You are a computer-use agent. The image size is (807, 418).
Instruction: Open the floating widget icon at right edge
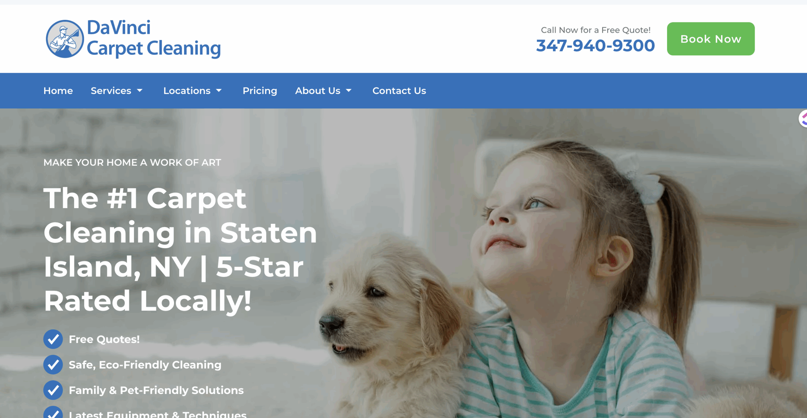click(x=803, y=119)
